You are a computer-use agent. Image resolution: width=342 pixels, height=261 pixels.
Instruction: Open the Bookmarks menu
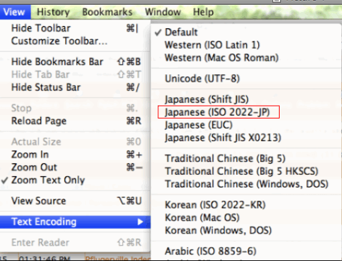107,12
